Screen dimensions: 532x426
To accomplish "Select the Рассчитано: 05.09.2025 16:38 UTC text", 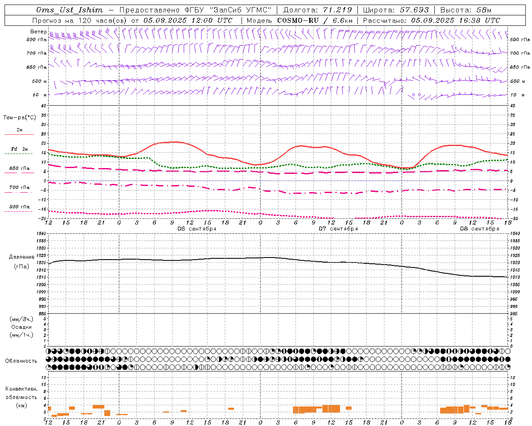I will click(431, 20).
